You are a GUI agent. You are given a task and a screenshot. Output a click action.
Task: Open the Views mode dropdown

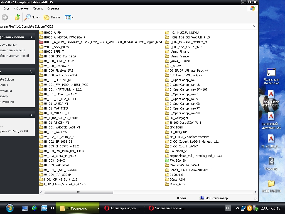pos(69,18)
